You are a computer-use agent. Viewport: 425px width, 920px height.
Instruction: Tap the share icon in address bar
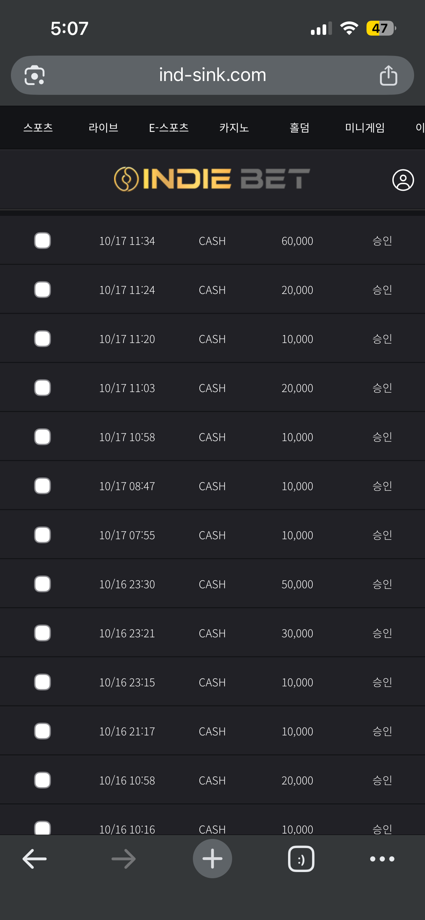[x=388, y=75]
